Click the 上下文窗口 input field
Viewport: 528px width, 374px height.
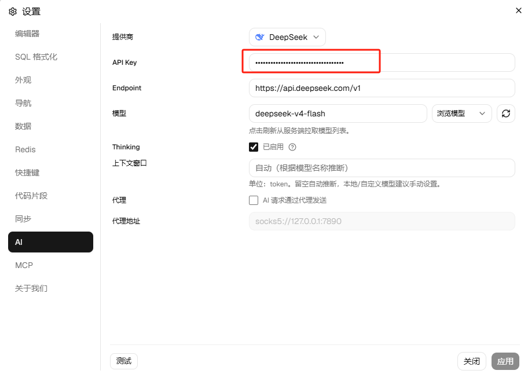coord(382,168)
